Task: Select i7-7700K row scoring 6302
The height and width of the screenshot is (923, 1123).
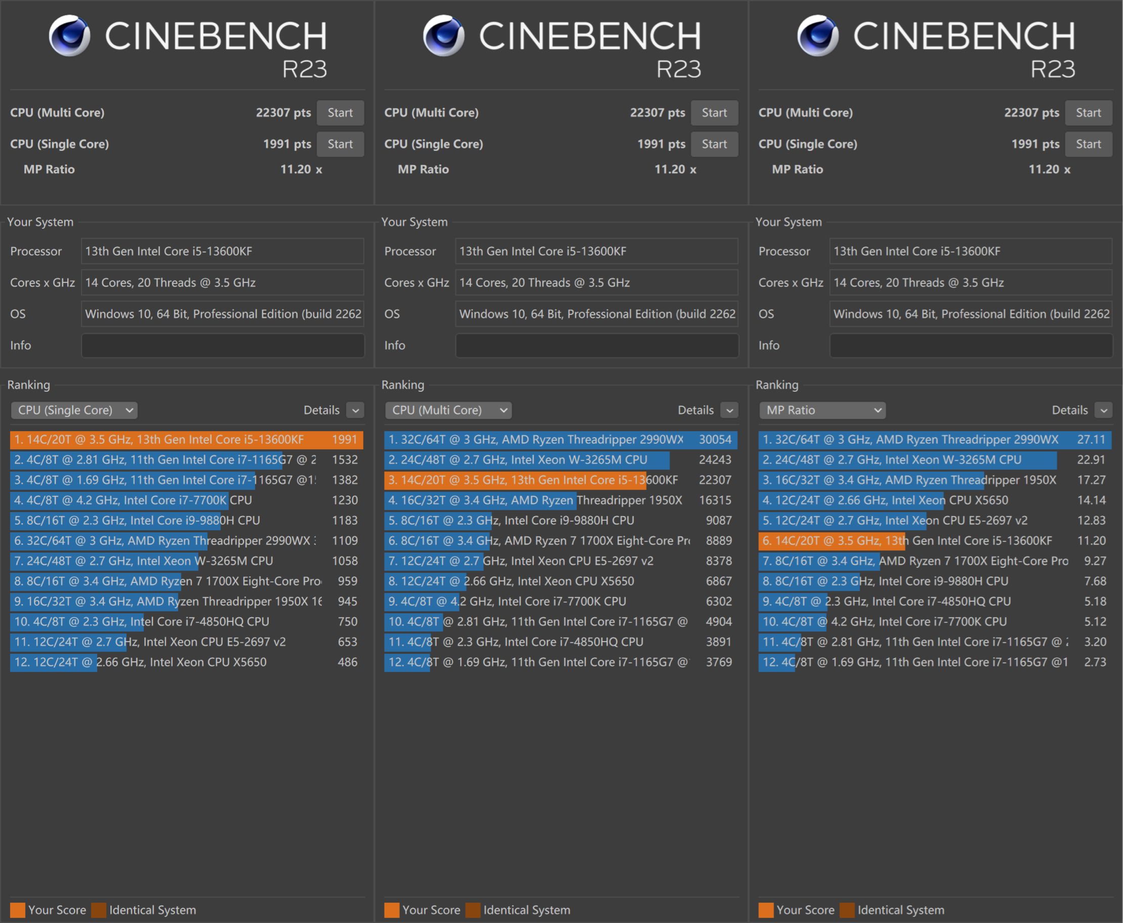Action: pos(560,601)
